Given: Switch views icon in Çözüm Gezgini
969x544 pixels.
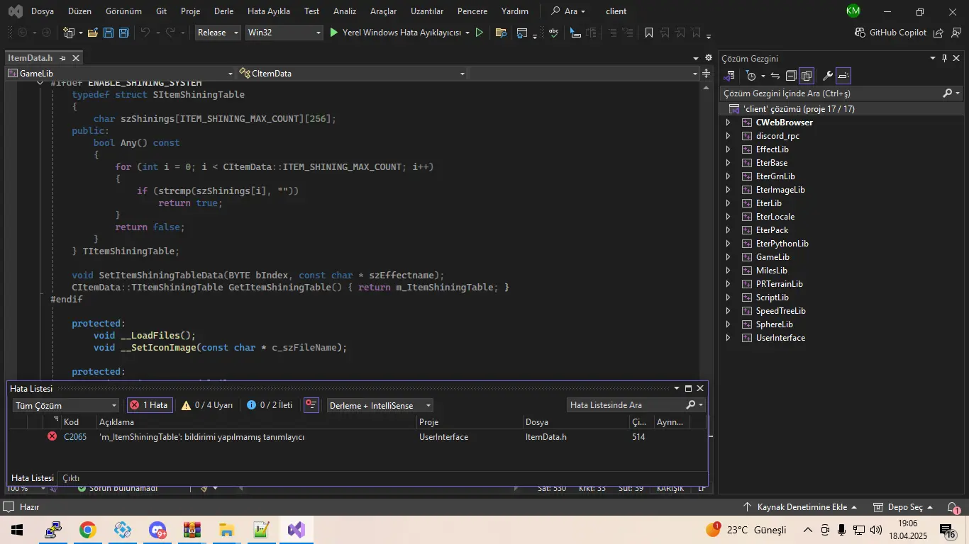Looking at the screenshot, I should pos(730,76).
